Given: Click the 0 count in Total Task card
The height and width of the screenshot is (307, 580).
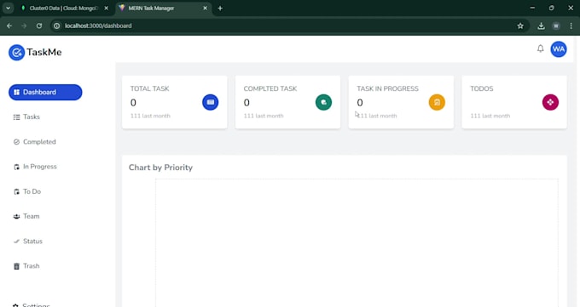Looking at the screenshot, I should click(x=133, y=103).
